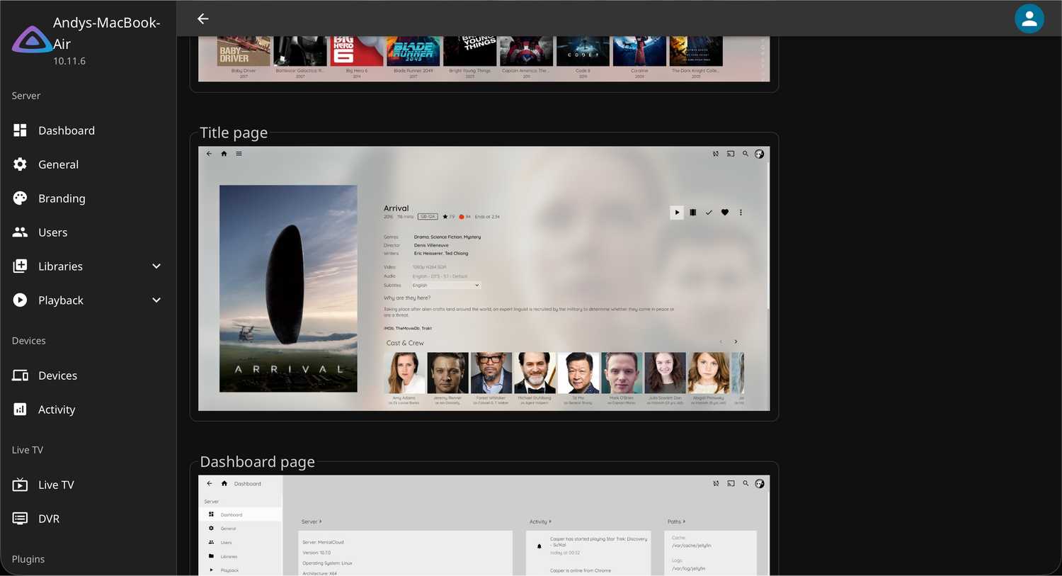Image resolution: width=1062 pixels, height=576 pixels.
Task: Go back using the top bar arrow
Action: coord(203,18)
